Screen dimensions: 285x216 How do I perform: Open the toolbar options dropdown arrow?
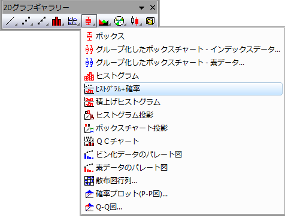141,8
